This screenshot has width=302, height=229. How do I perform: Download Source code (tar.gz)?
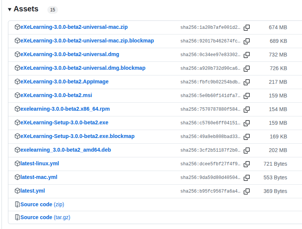(45, 217)
